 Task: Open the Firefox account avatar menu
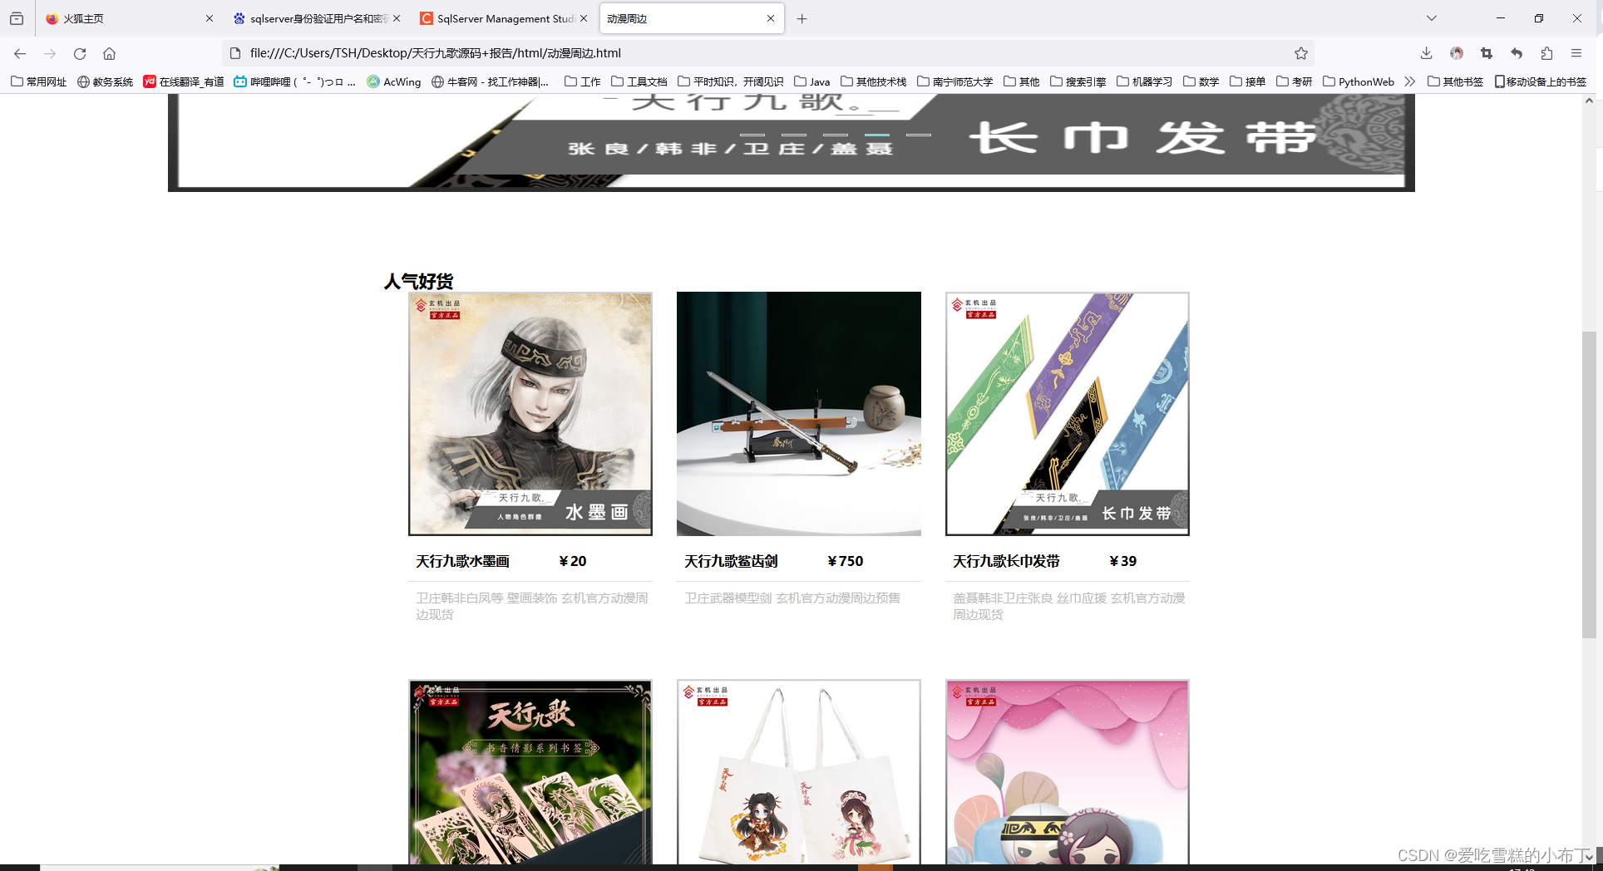[1457, 53]
